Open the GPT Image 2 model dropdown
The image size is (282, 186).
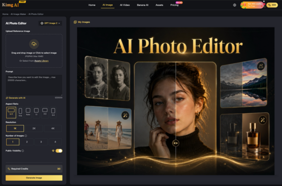[50, 23]
